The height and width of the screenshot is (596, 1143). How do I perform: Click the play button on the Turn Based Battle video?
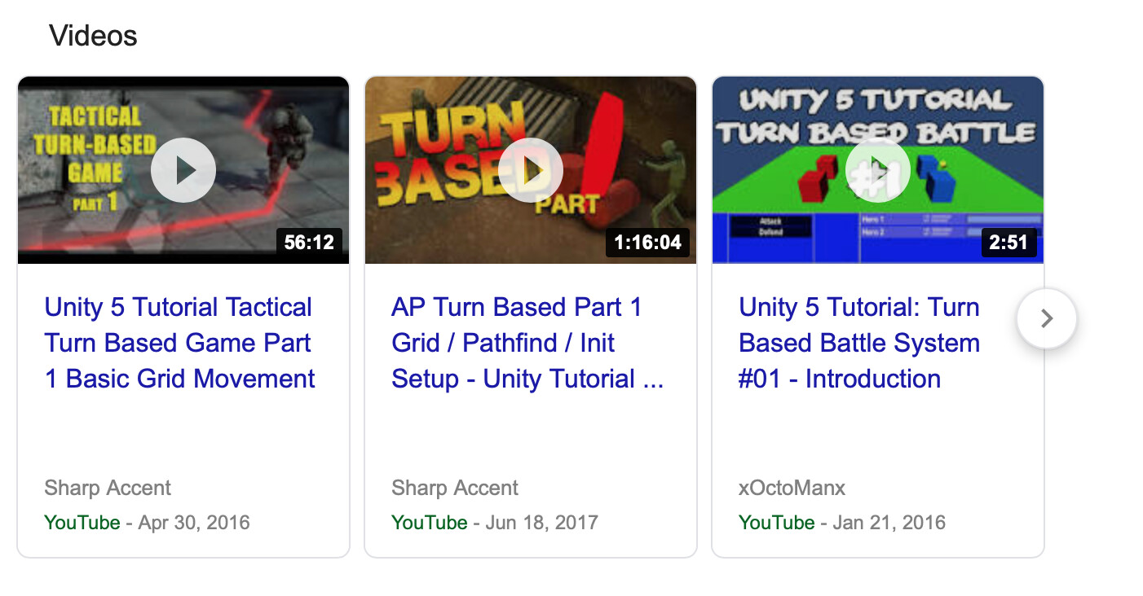878,169
